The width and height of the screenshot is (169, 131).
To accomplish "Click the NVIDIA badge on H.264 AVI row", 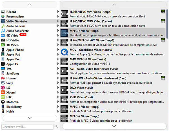I will [163, 78].
